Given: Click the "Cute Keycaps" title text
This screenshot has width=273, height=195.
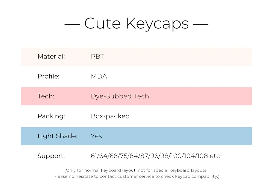Looking at the screenshot, I should (x=136, y=24).
